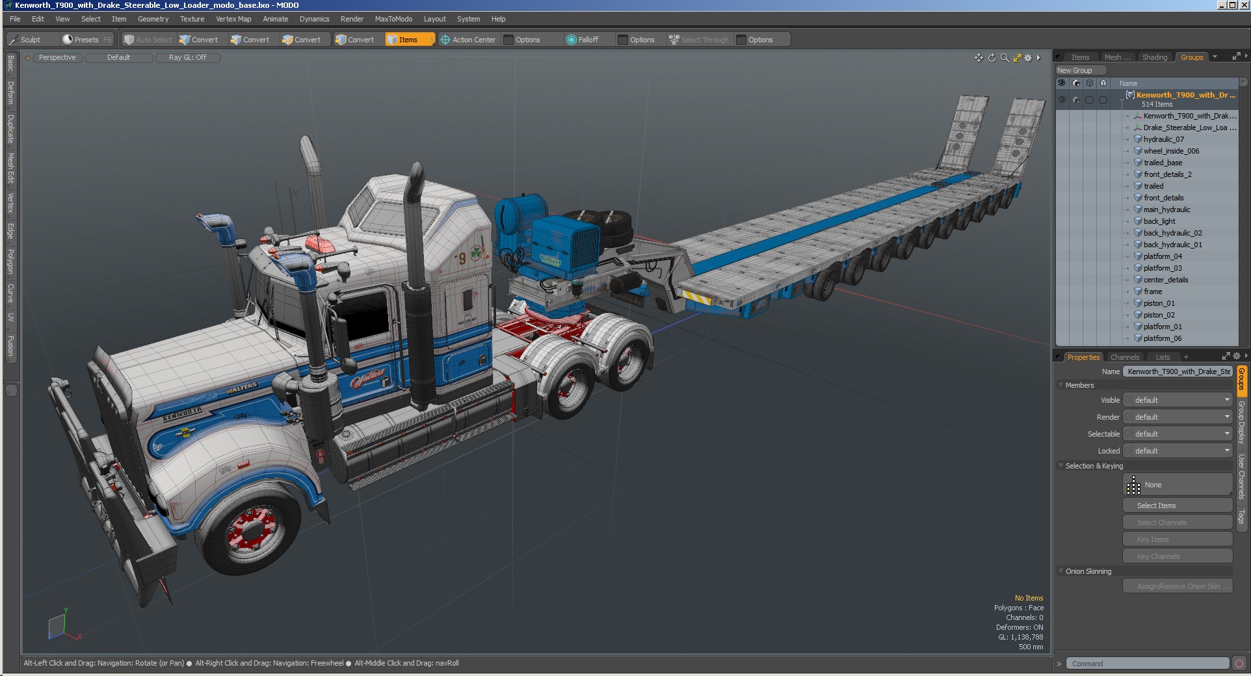Toggle eye visibility for Kenworth group
This screenshot has width=1251, height=676.
1061,100
